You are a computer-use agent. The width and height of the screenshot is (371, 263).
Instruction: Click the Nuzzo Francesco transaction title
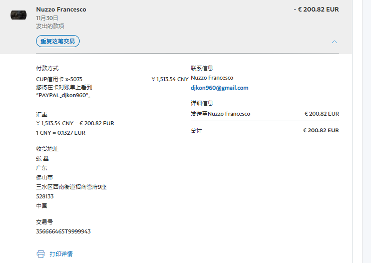pyautogui.click(x=61, y=10)
